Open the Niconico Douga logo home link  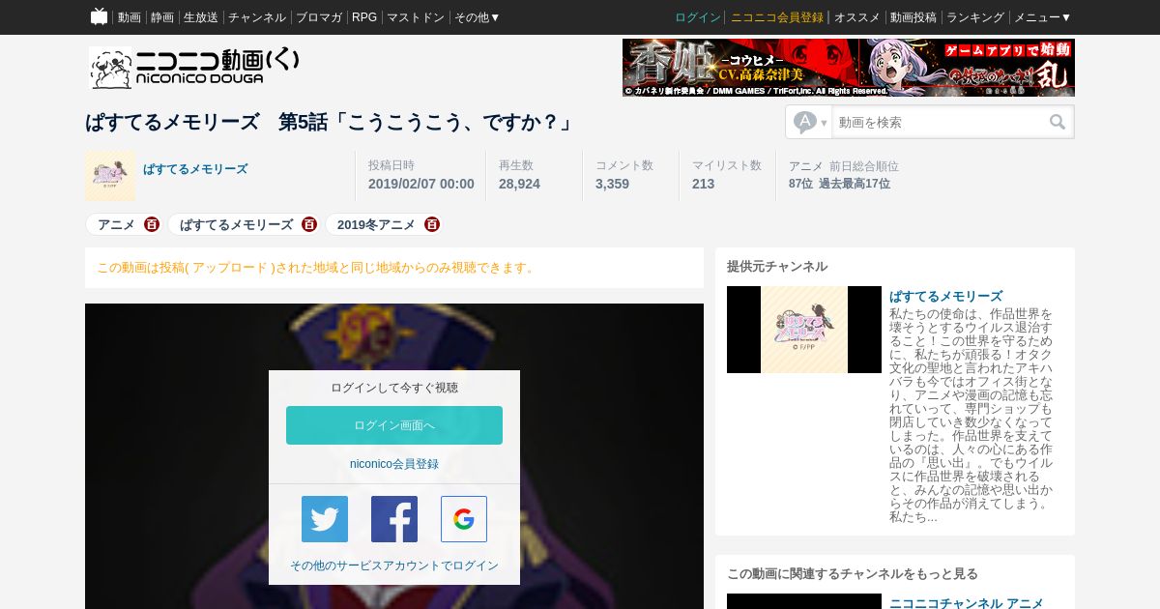coord(194,68)
